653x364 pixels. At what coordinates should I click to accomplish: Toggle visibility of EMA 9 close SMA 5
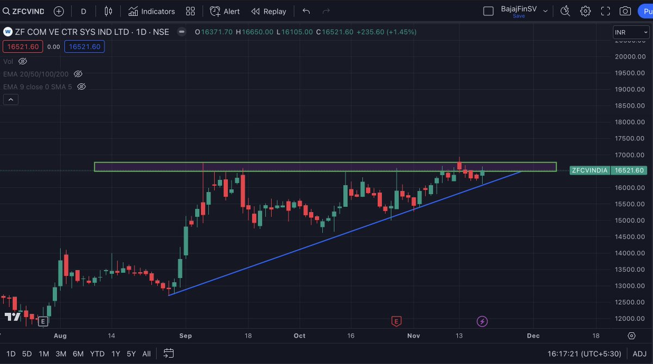(x=81, y=87)
